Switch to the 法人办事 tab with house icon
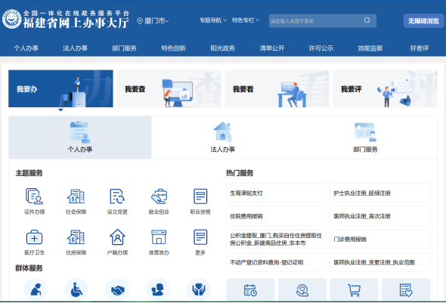446x303 pixels. coord(222,137)
